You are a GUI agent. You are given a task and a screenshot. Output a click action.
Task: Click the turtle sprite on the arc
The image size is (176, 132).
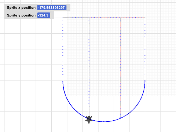tap(89, 120)
